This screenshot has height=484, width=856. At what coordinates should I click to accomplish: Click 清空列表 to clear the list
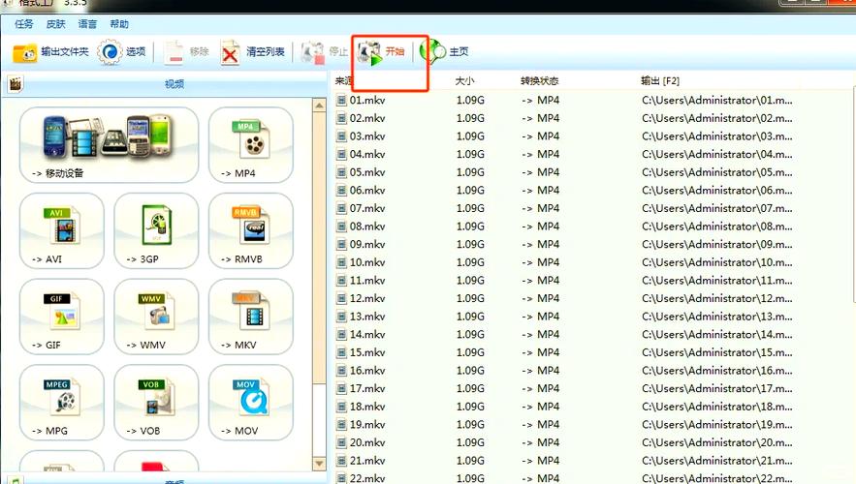253,52
